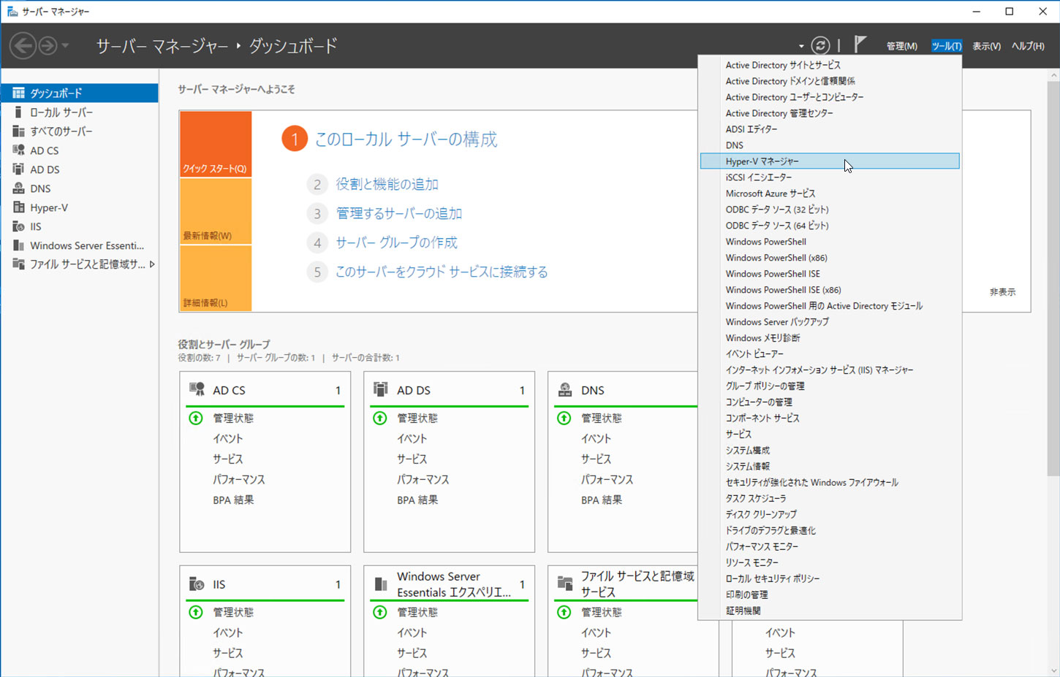Select DNS icon in sidebar
The image size is (1060, 677).
coord(18,188)
